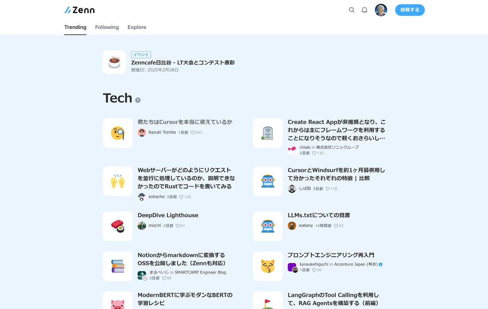The height and width of the screenshot is (309, 488).
Task: Open まるべいじ author name
Action: pyautogui.click(x=159, y=272)
